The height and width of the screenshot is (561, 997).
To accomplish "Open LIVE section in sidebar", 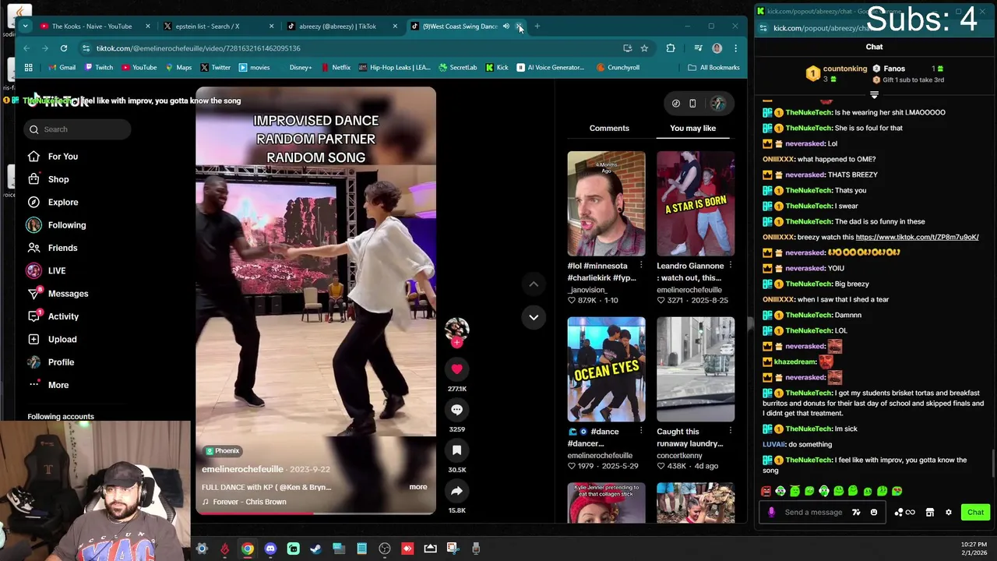I will 46,271.
